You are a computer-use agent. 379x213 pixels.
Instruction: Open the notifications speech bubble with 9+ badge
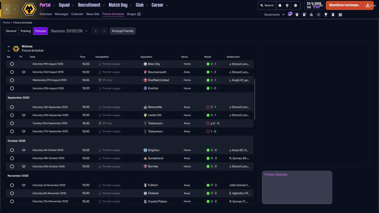(x=290, y=14)
